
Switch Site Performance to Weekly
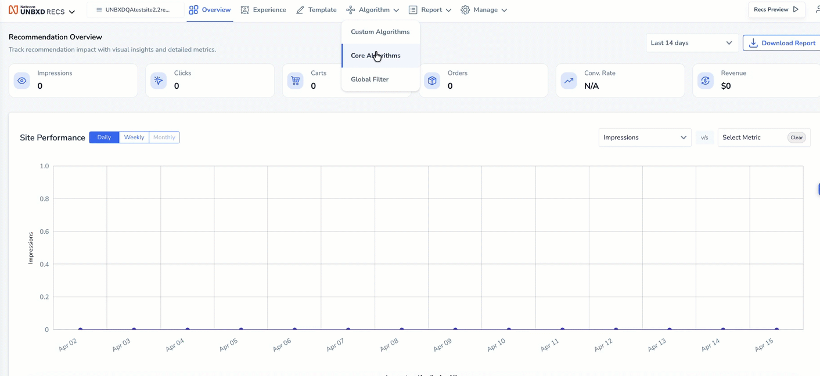tap(134, 138)
